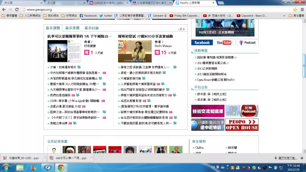The image size is (306, 172).
Task: Click the 推 15 recommend button
Action: (x=161, y=52)
